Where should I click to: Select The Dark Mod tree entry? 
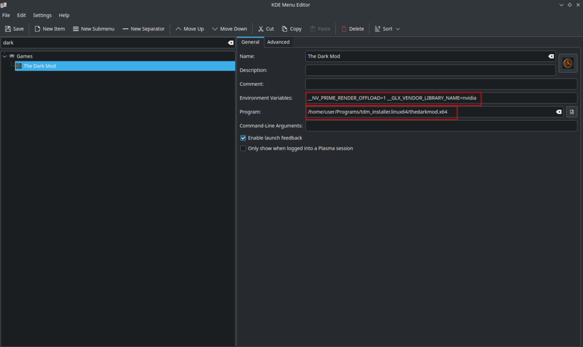(x=125, y=66)
